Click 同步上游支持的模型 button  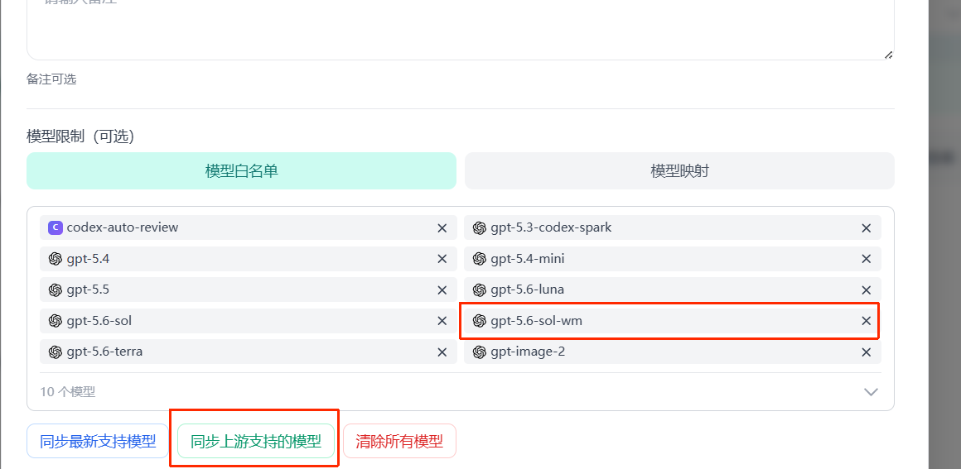coord(255,442)
